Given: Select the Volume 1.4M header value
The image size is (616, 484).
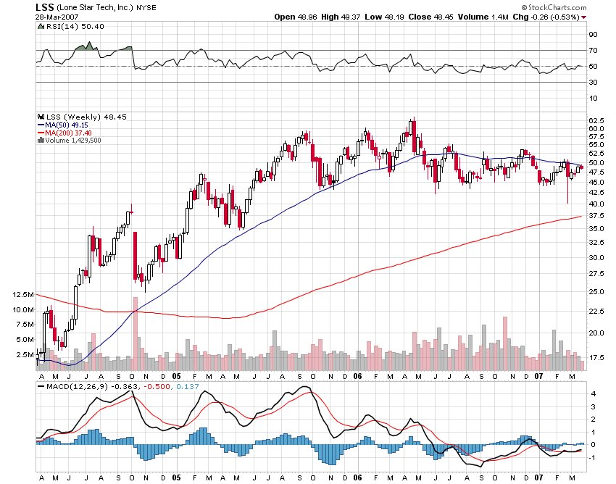Looking at the screenshot, I should pyautogui.click(x=483, y=17).
